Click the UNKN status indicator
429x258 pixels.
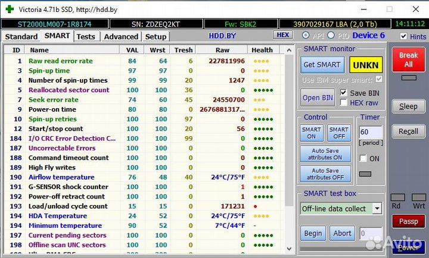(x=367, y=65)
